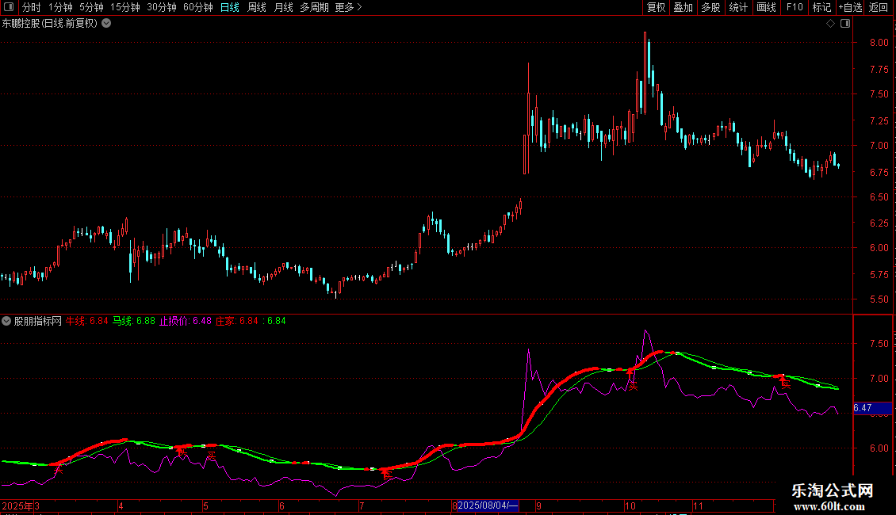The width and height of the screenshot is (896, 515).
Task: Open the 多股 multi-stock view
Action: pyautogui.click(x=710, y=7)
